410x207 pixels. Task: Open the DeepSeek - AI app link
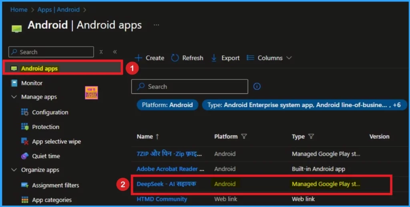point(167,184)
